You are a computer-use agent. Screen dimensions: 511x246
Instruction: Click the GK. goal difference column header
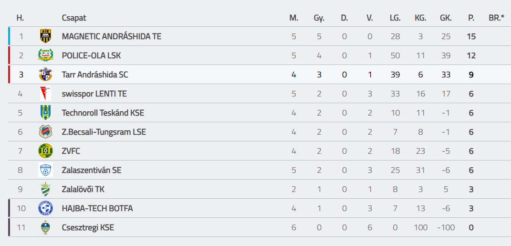click(x=446, y=18)
